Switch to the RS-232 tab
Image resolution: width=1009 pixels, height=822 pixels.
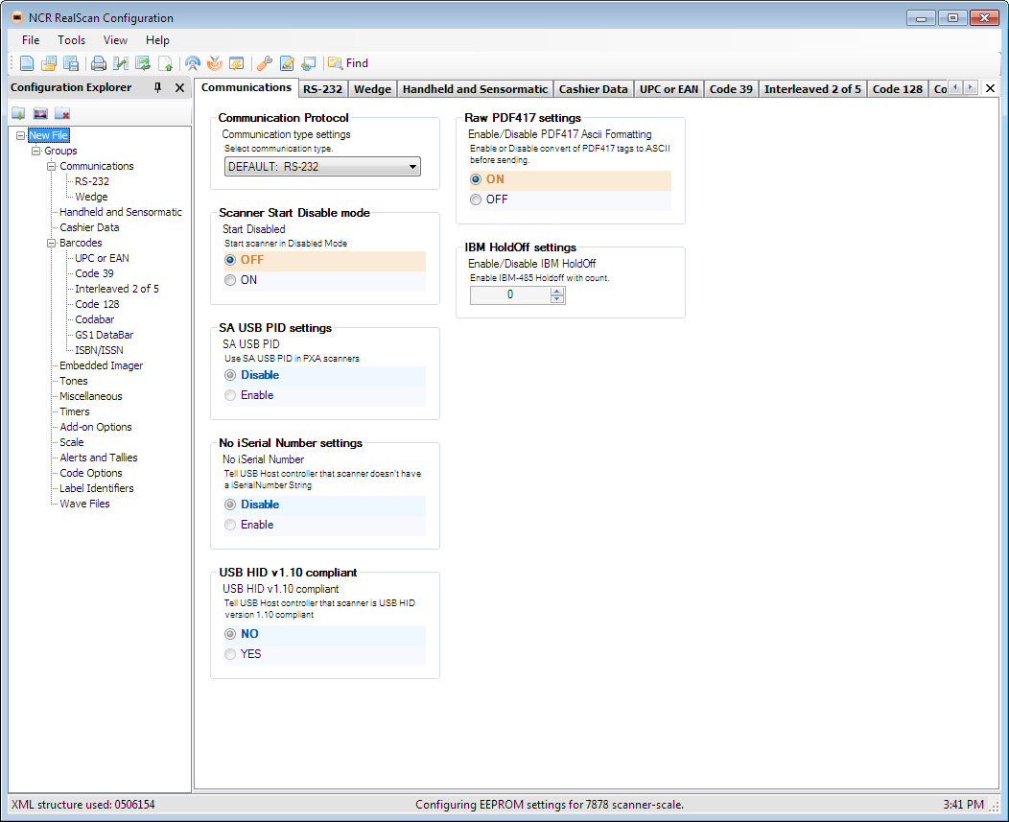322,89
